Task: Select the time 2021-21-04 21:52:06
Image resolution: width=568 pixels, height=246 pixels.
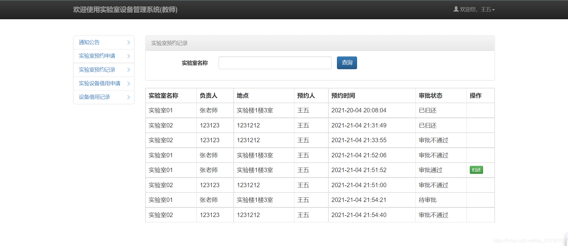Action: click(x=359, y=155)
